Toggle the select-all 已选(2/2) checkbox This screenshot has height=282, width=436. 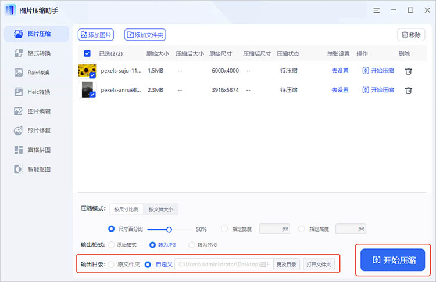(87, 53)
